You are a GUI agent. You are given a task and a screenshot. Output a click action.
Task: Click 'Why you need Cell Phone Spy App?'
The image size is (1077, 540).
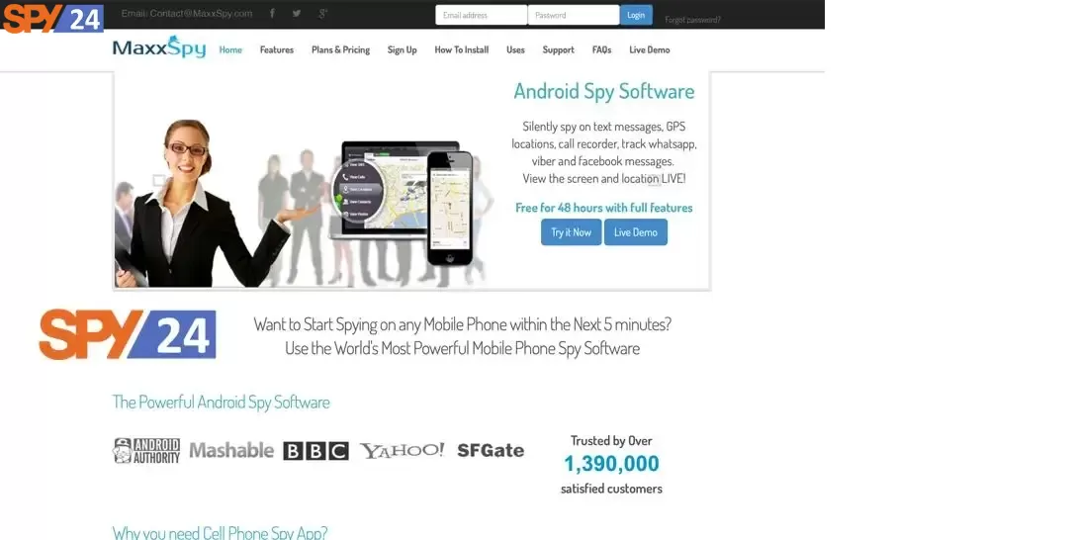pyautogui.click(x=220, y=532)
